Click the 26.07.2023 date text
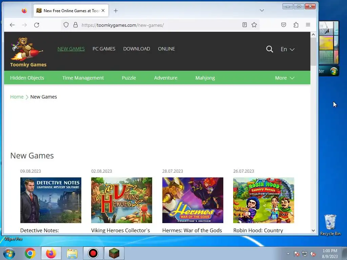347x260 pixels. 244,171
